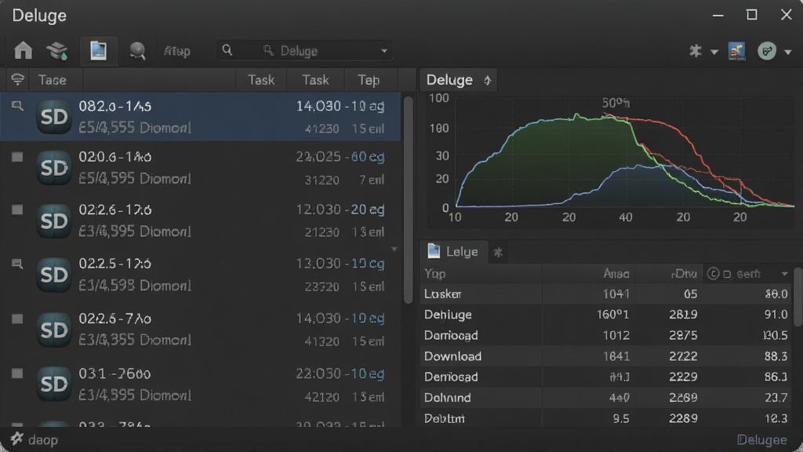Click the chart window icon top right
The height and width of the screenshot is (452, 803).
[x=737, y=51]
